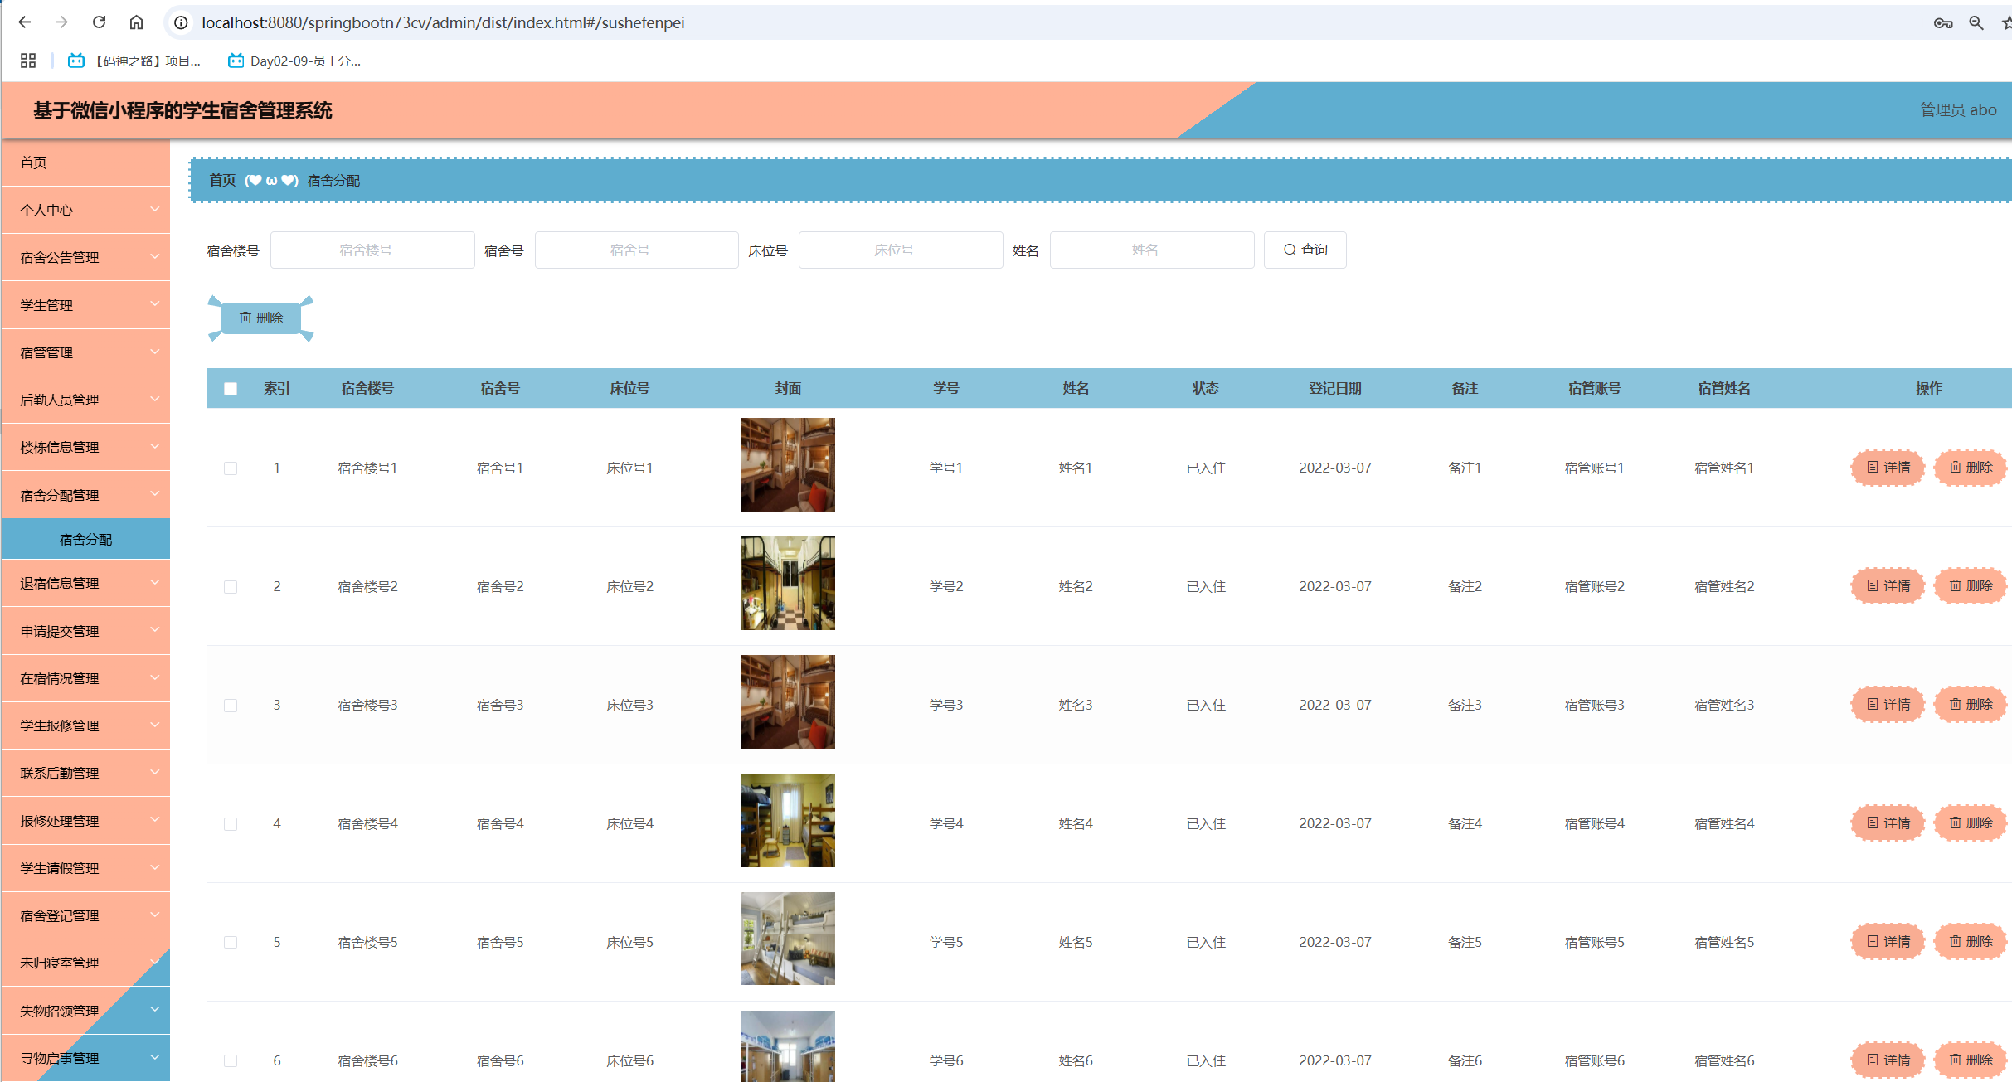Open 详情 for row 宿舍楼号1
The image size is (2012, 1082).
click(x=1888, y=468)
